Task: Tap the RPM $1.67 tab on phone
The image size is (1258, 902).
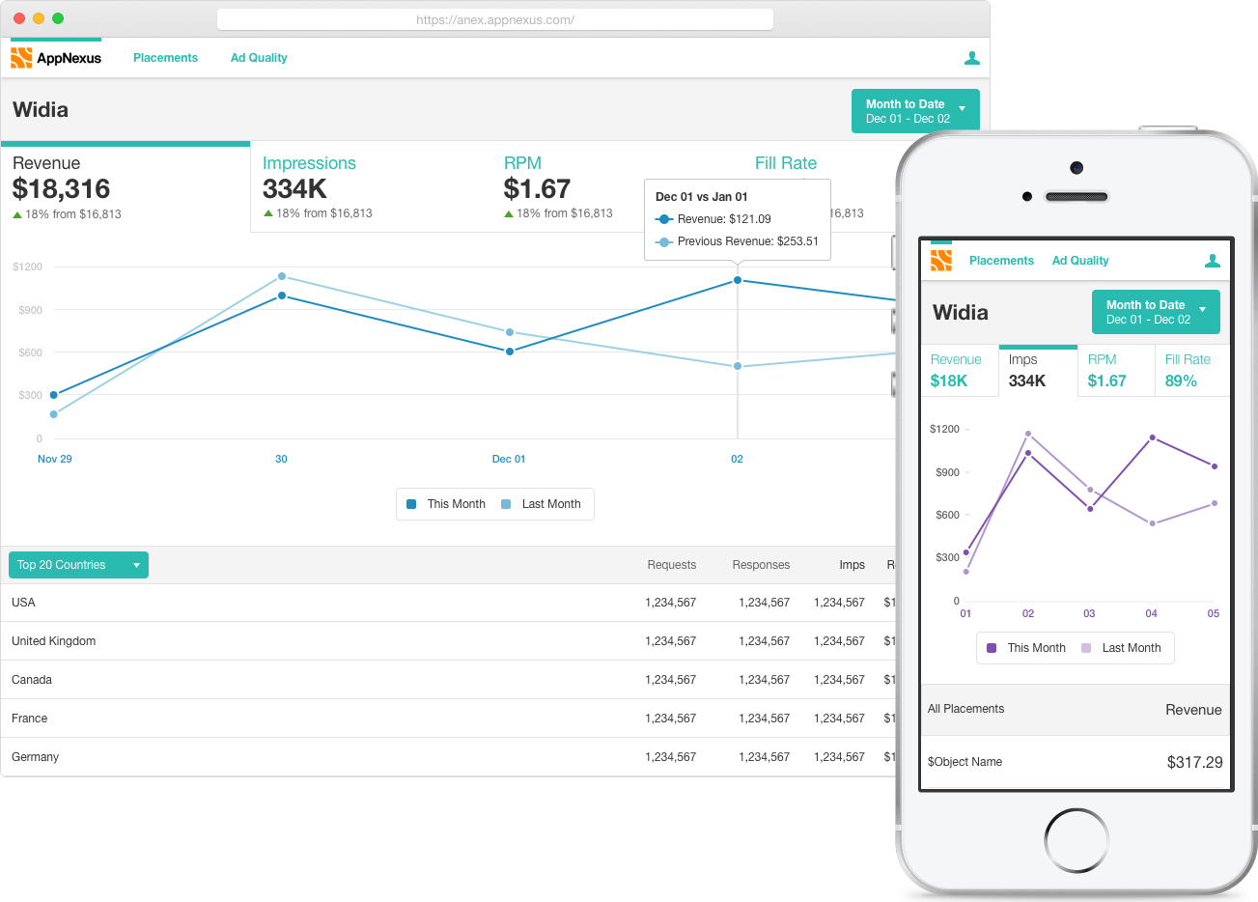Action: (x=1116, y=371)
